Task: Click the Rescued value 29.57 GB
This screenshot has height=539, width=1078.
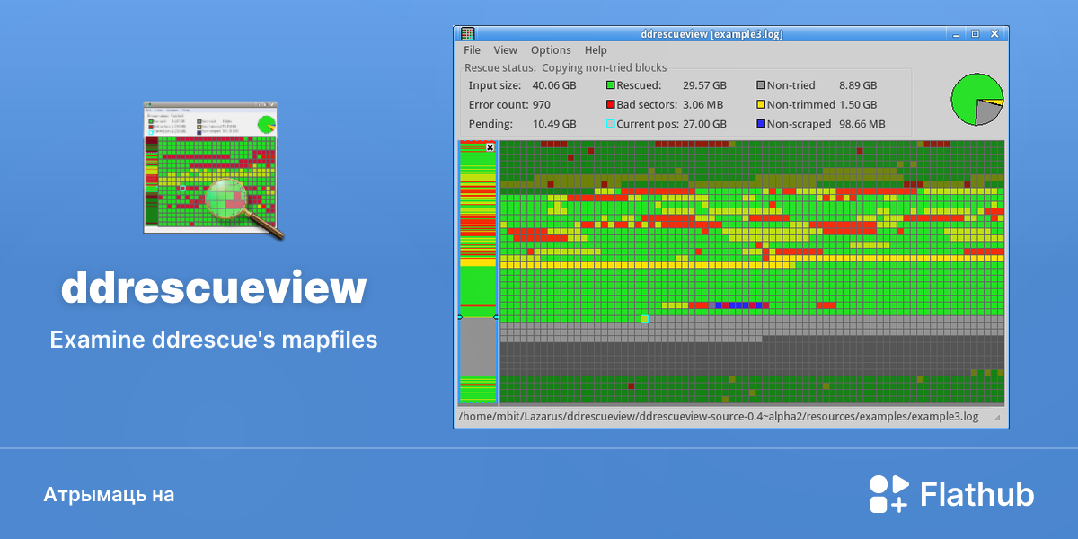Action: click(704, 85)
